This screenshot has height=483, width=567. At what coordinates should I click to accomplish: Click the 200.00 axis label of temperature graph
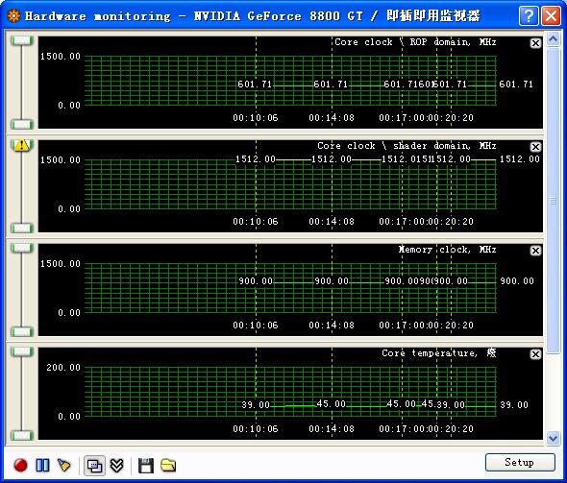coord(63,368)
